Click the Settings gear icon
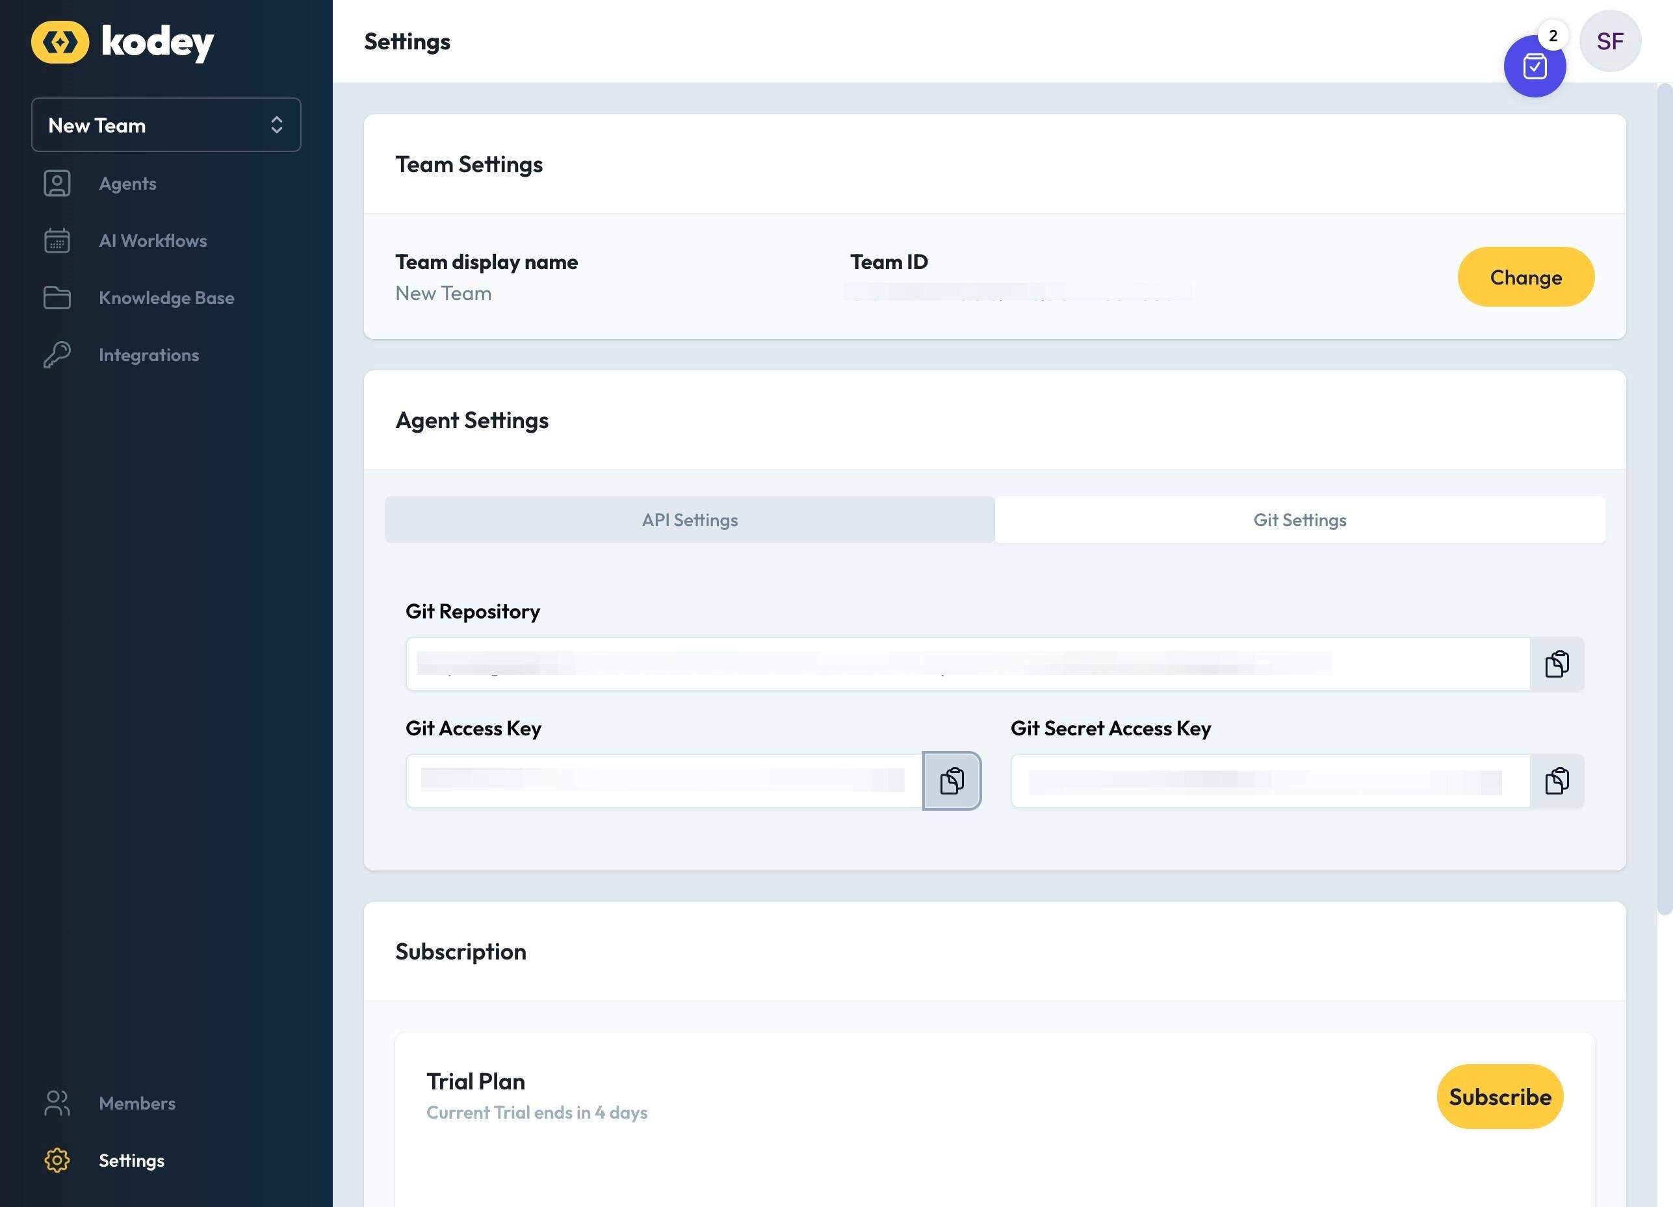1673x1207 pixels. tap(57, 1160)
